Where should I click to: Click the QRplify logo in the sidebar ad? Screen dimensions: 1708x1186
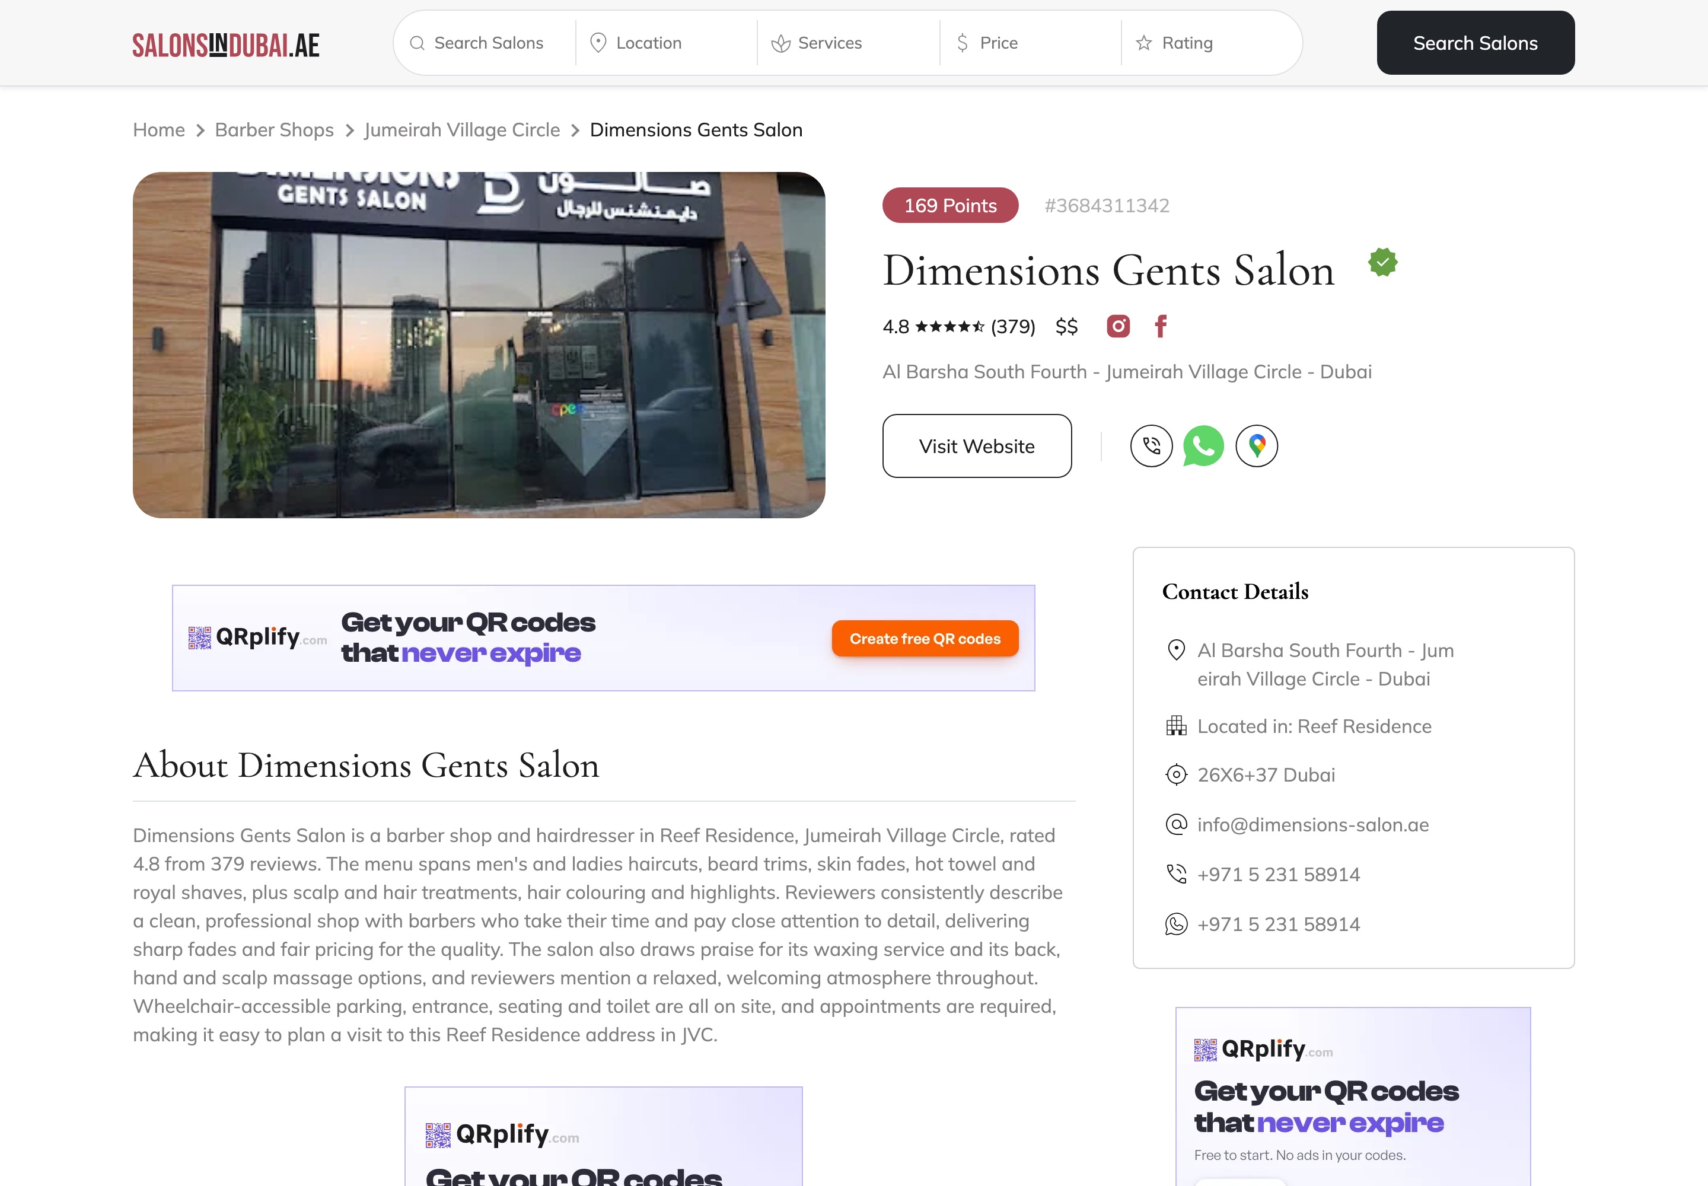(x=1263, y=1049)
